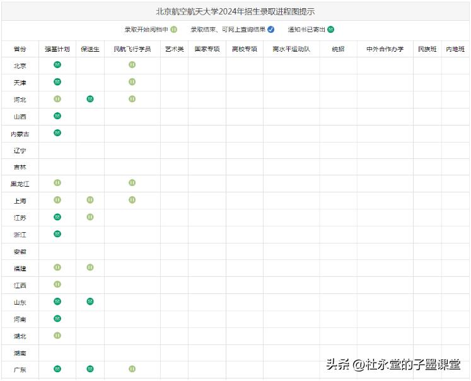Click 上海 强基计划 reviewing icon
Viewport: 471px width, 381px height.
pos(57,200)
